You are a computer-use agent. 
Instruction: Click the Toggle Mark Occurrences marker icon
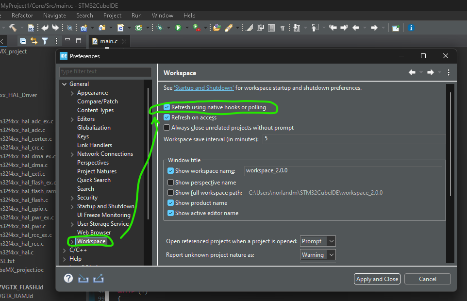click(x=250, y=28)
